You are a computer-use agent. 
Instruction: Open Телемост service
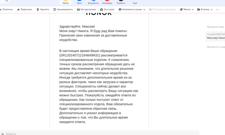click(121, 2)
